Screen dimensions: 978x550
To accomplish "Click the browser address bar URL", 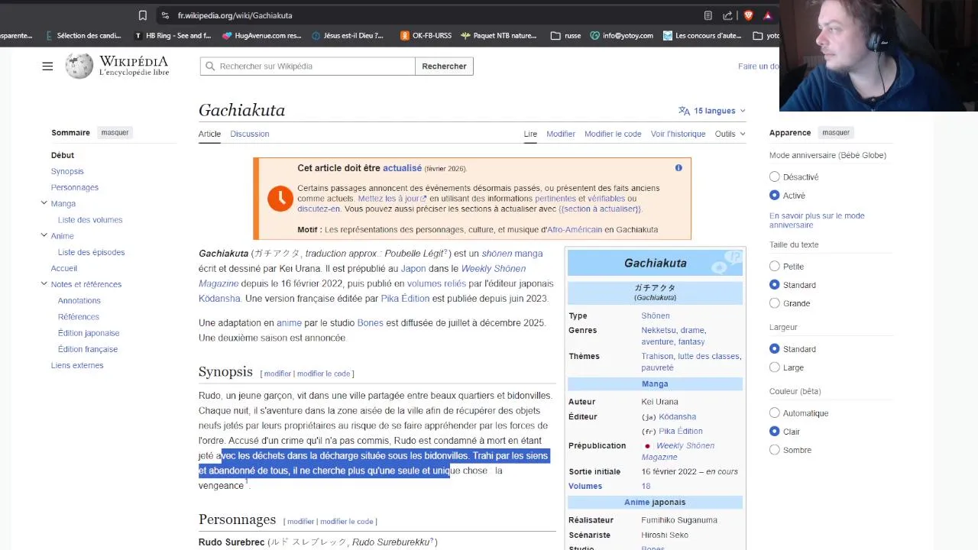I will 235,15.
